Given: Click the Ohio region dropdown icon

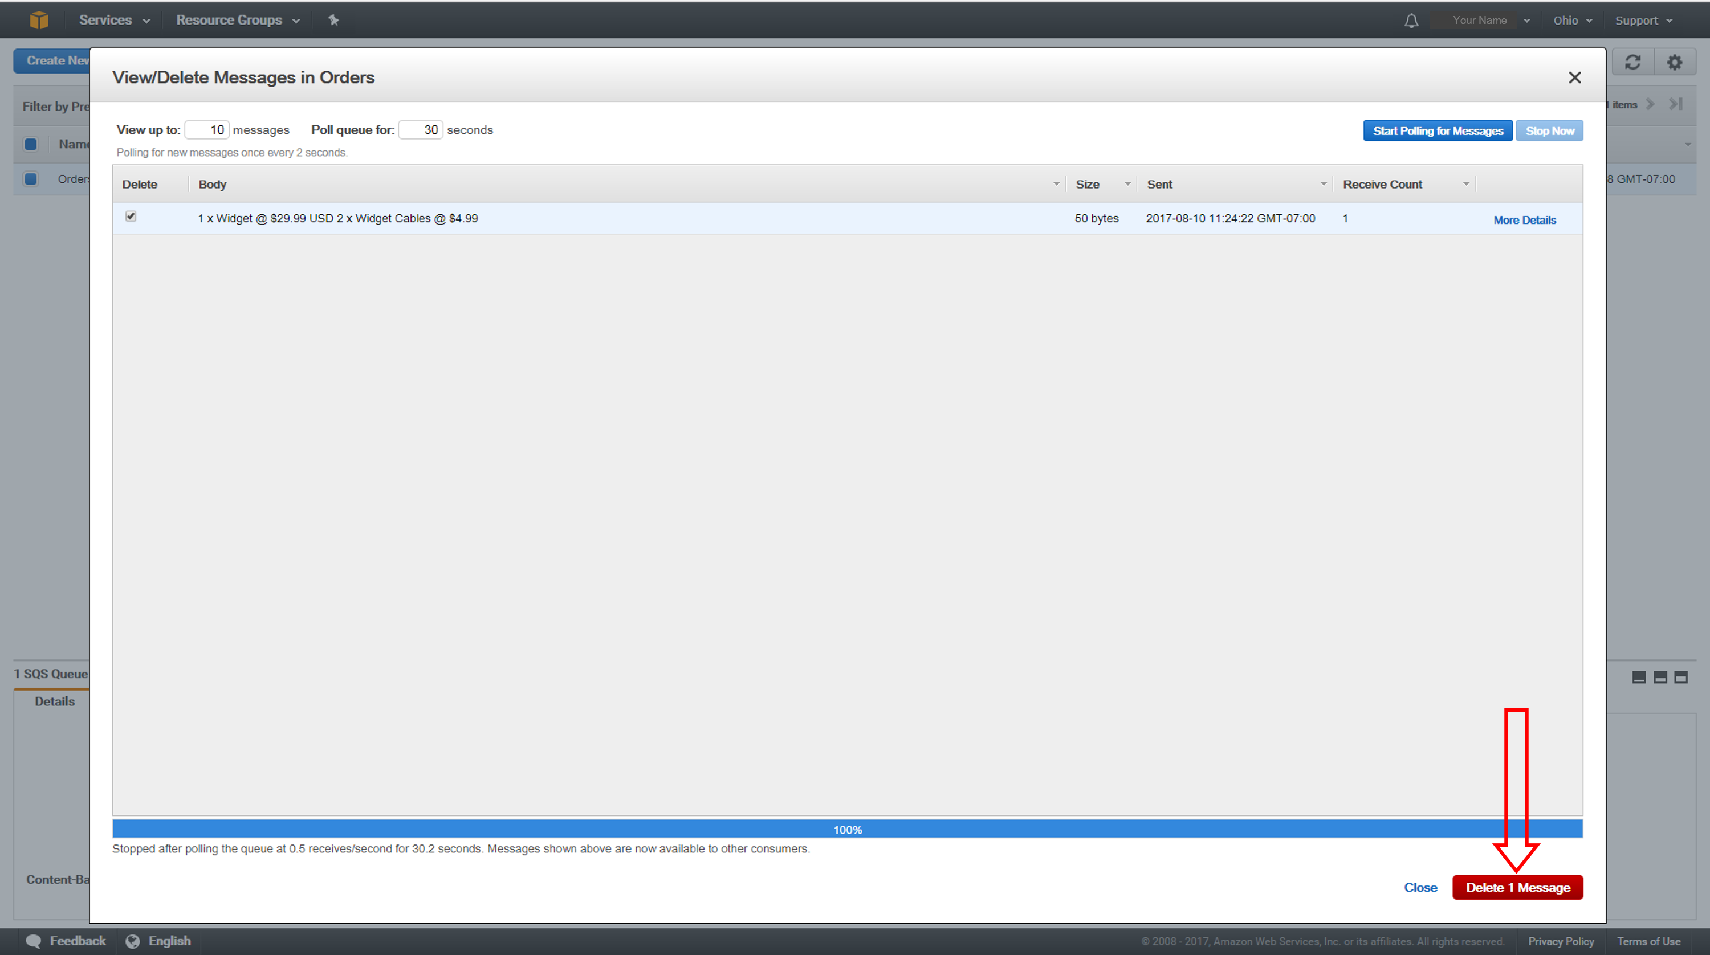Looking at the screenshot, I should (1588, 20).
